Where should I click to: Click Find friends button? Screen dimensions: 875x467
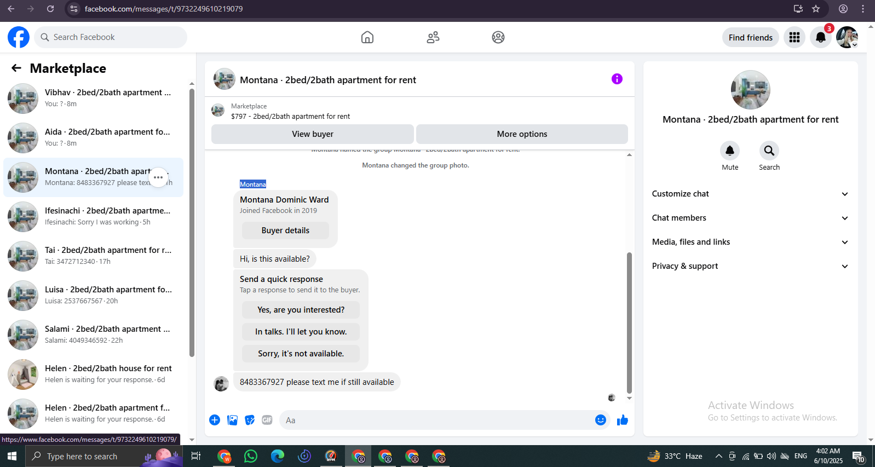[x=751, y=37]
